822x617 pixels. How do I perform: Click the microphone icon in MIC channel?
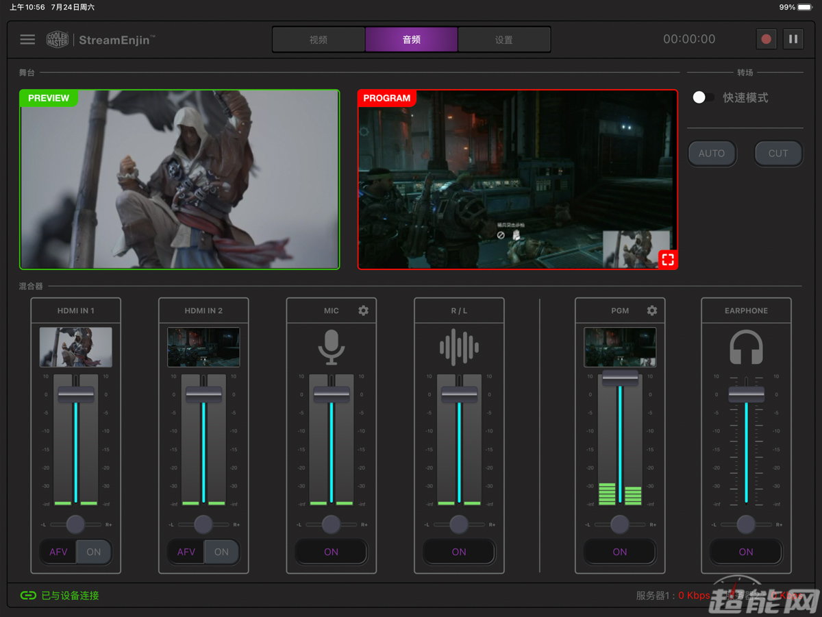tap(331, 347)
